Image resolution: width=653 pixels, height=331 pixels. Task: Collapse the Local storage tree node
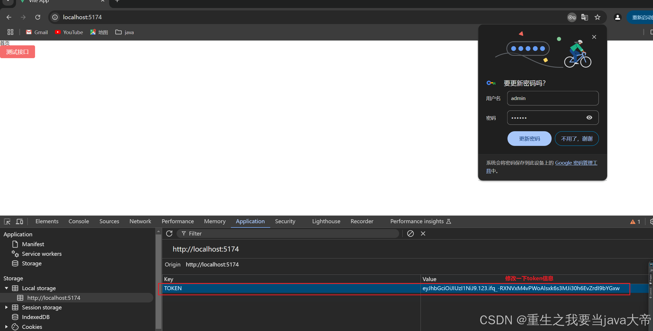[x=6, y=288]
